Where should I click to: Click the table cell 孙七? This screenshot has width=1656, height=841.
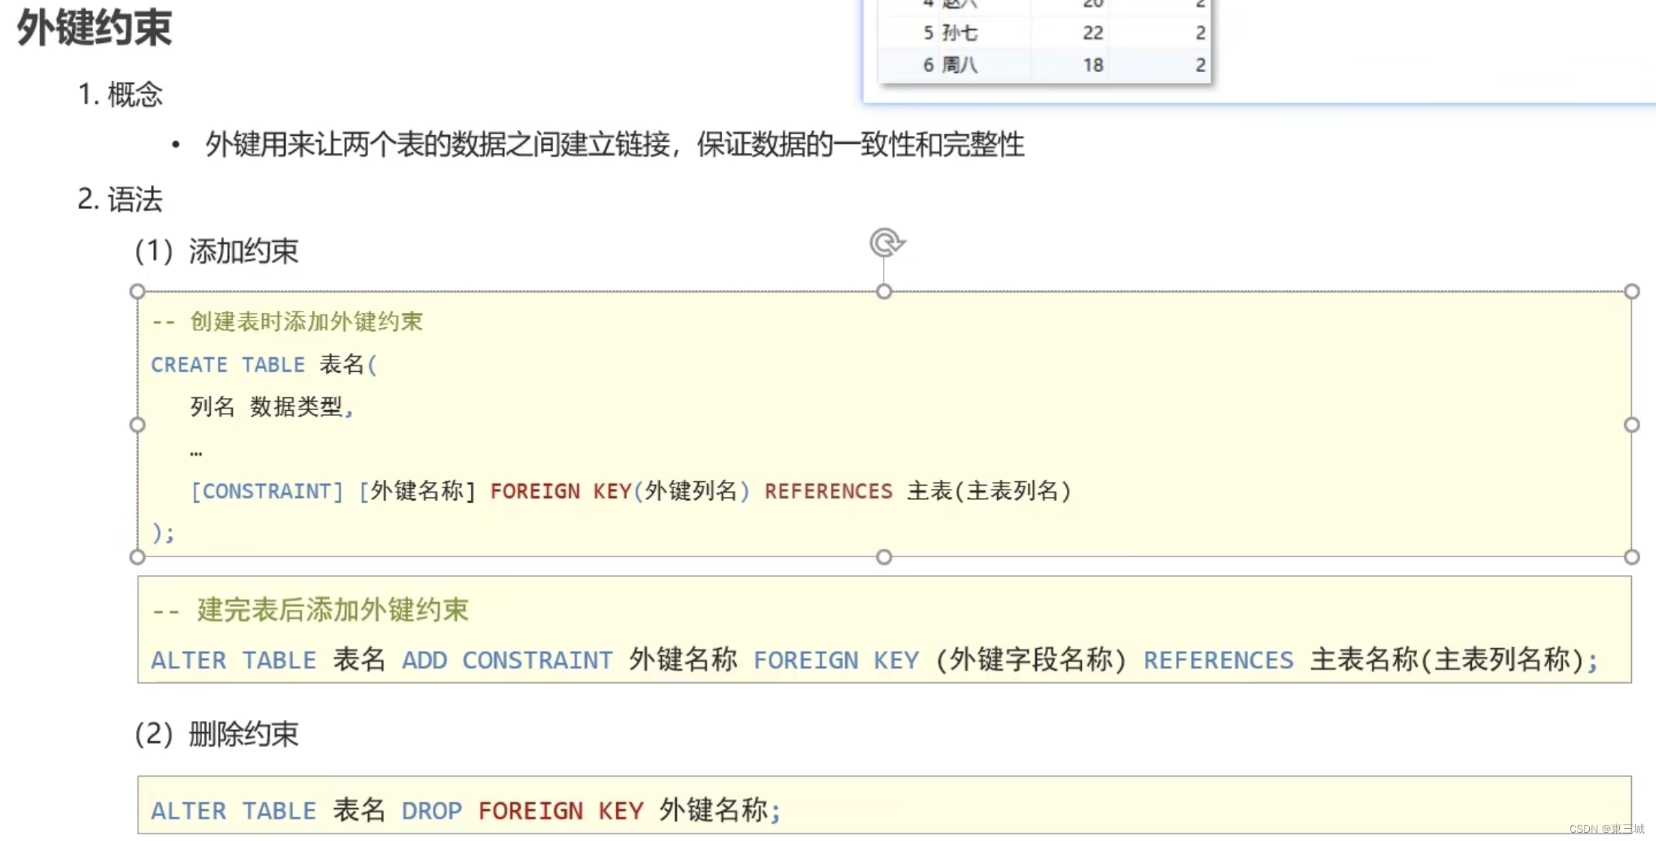959,33
